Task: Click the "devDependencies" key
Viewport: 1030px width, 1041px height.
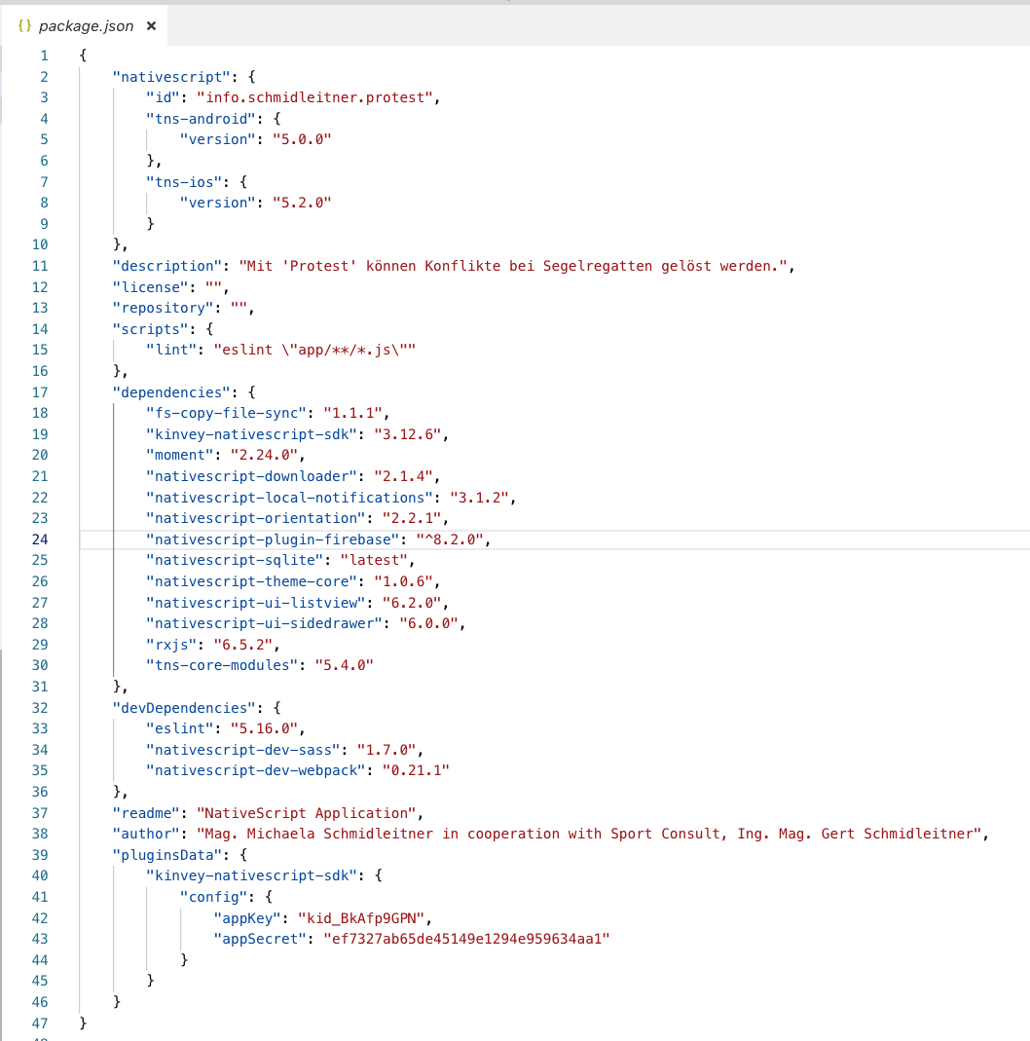Action: pos(184,708)
